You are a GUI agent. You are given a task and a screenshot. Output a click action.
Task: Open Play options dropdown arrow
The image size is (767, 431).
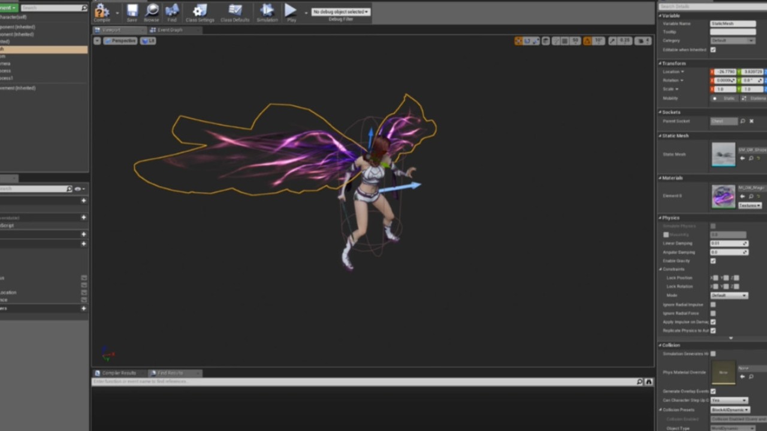click(x=306, y=13)
